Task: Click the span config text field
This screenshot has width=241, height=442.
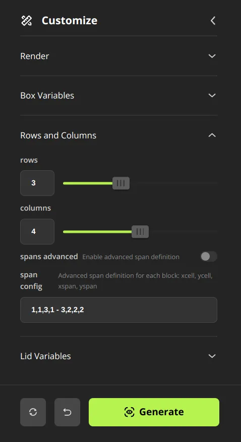Action: tap(118, 310)
